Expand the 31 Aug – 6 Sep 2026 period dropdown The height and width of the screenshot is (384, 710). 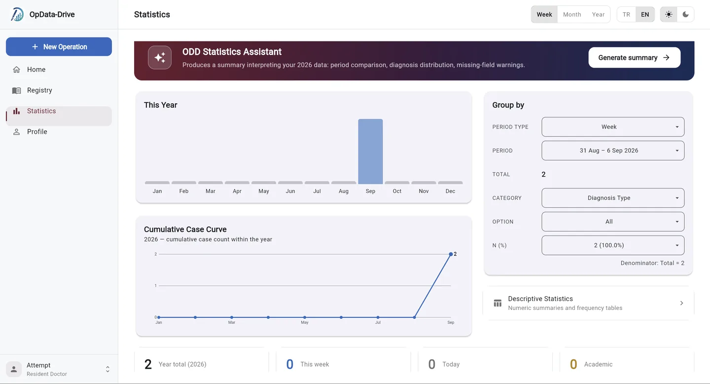pos(613,151)
